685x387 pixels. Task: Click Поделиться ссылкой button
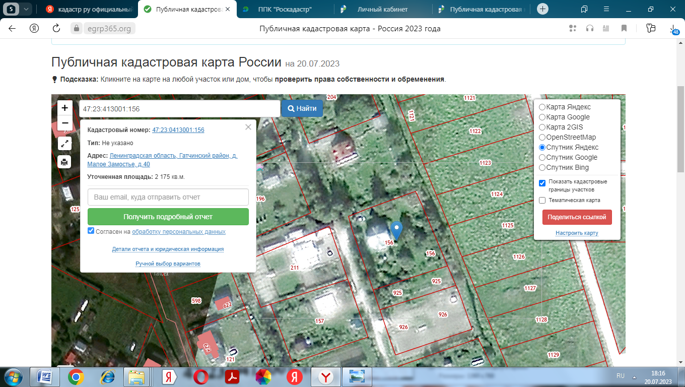tap(577, 217)
